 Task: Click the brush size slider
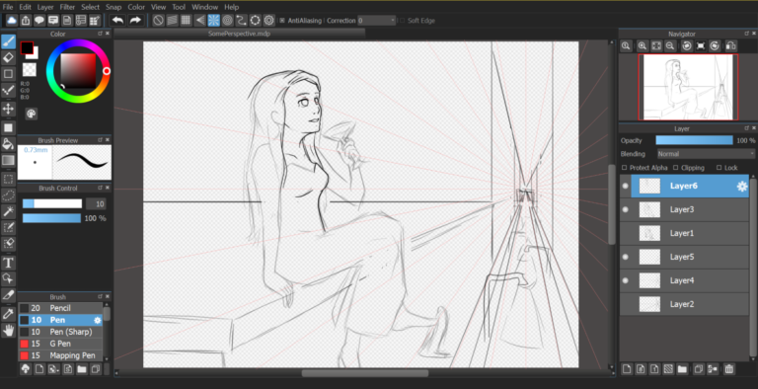tap(52, 203)
